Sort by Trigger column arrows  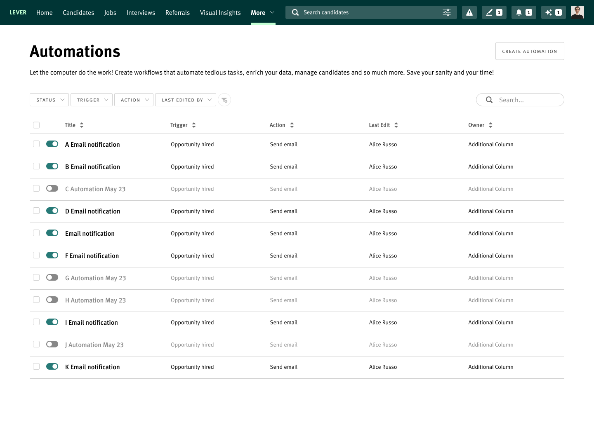(x=194, y=125)
